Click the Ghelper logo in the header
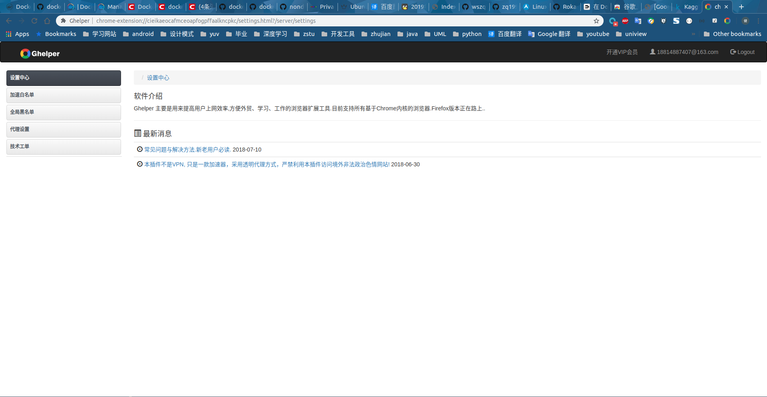 click(x=40, y=54)
